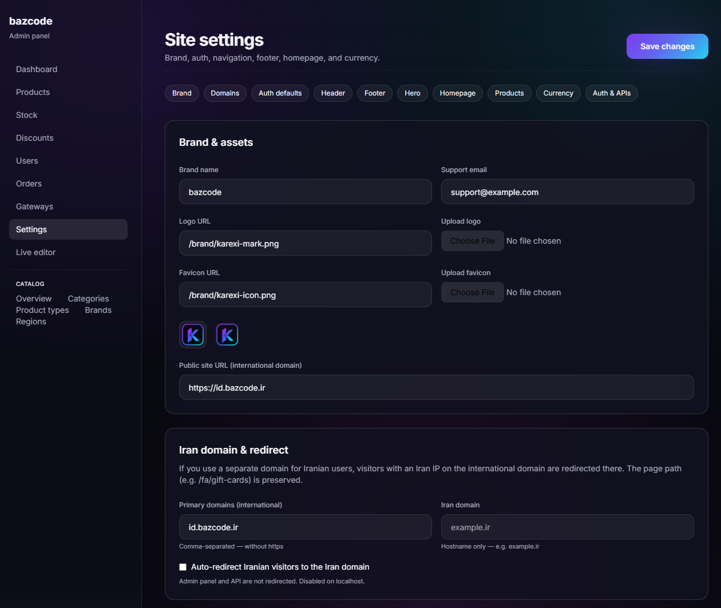
Task: Click the logo preview thumbnail icon
Action: tap(193, 335)
